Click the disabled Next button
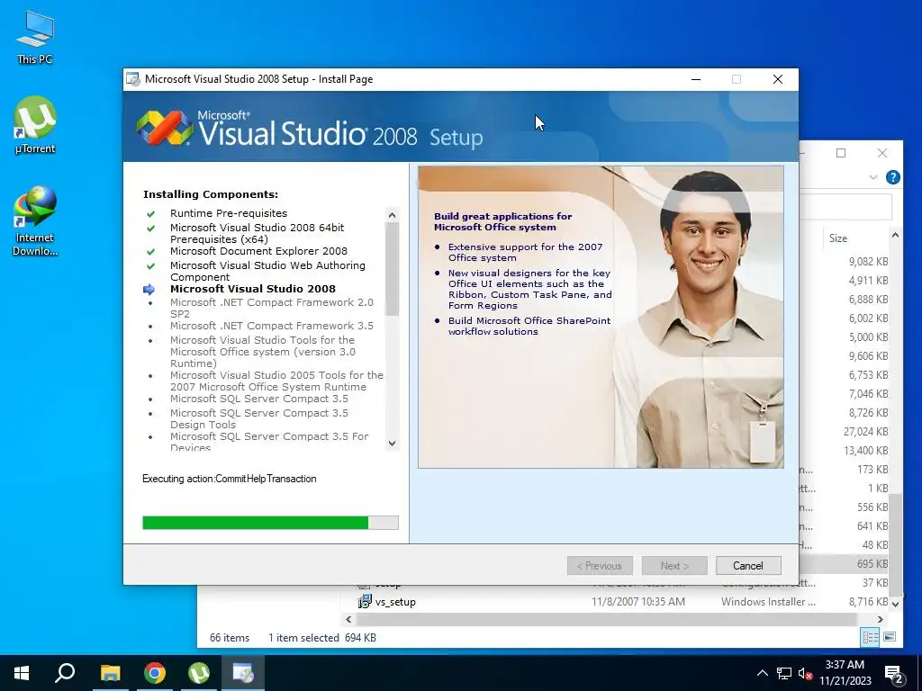This screenshot has width=922, height=691. [x=674, y=565]
